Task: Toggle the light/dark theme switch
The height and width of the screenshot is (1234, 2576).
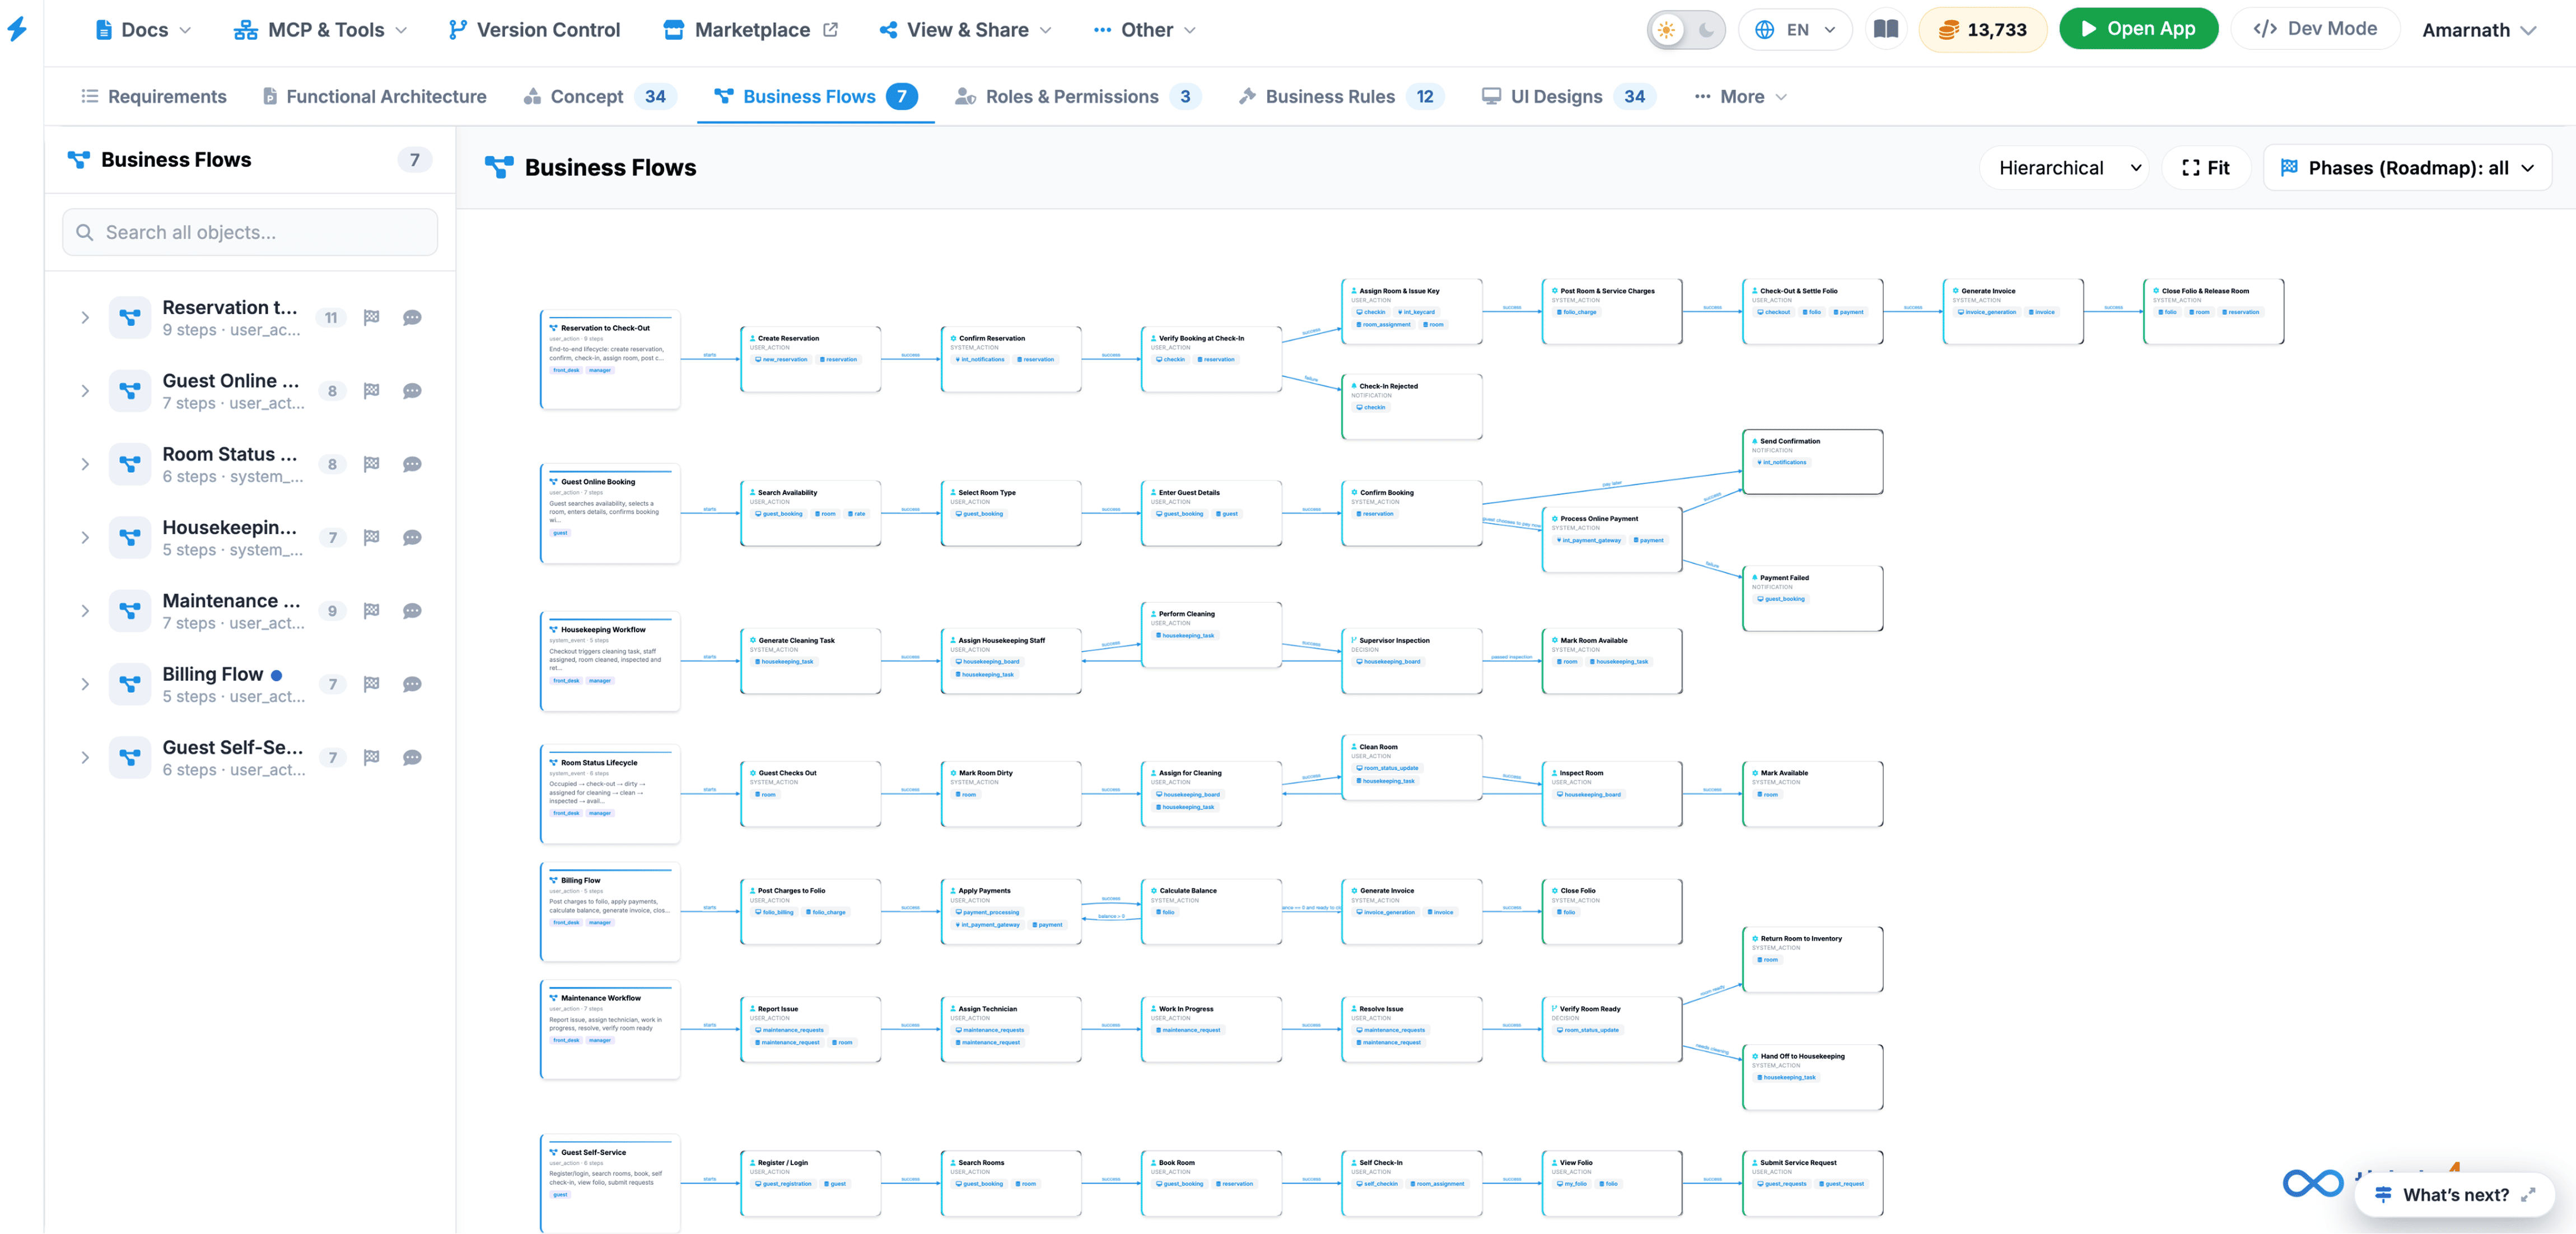Action: coord(1686,29)
